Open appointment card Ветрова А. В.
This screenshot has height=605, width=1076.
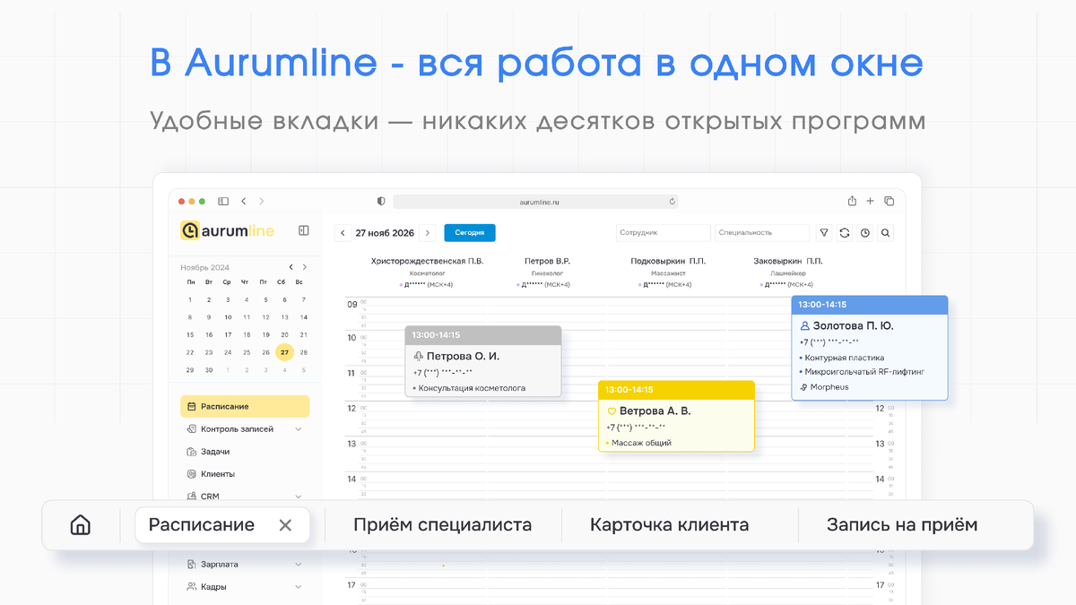point(676,416)
